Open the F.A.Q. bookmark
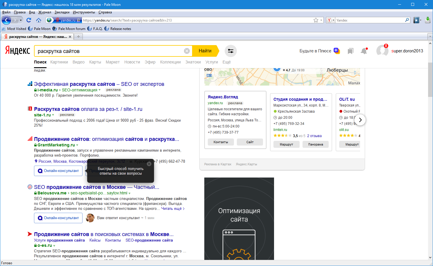Image resolution: width=433 pixels, height=266 pixels. pyautogui.click(x=95, y=29)
